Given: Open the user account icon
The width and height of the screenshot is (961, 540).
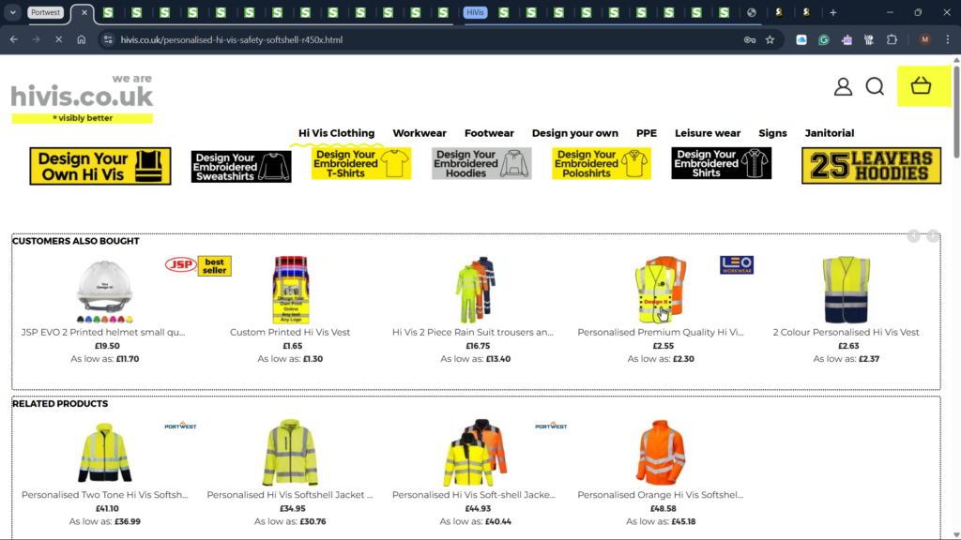Looking at the screenshot, I should [x=844, y=86].
